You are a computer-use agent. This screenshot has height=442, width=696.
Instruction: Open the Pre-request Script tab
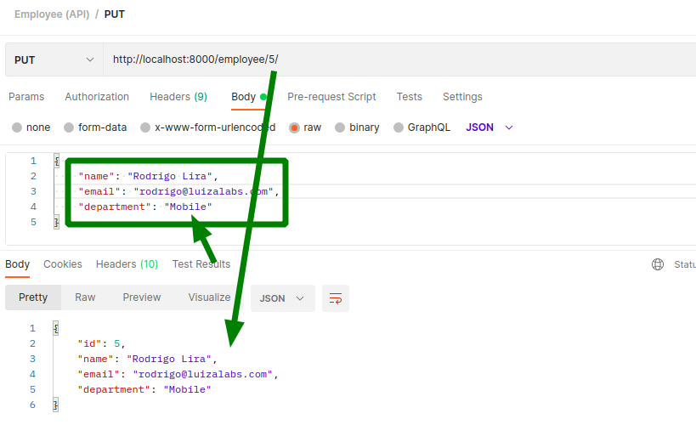coord(331,97)
